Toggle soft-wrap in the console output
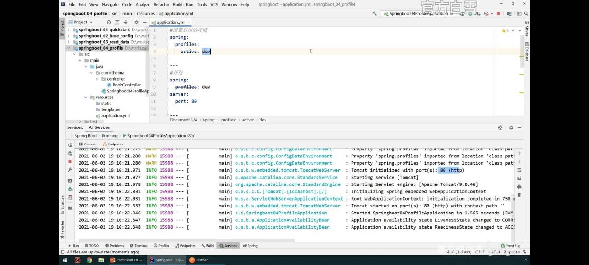Image resolution: width=589 pixels, height=265 pixels. 520,170
